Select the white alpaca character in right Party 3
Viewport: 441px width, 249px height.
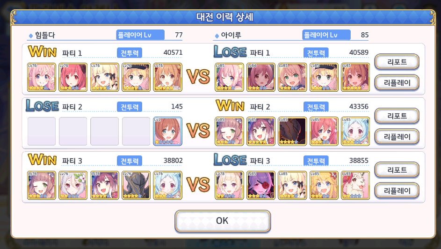click(355, 185)
